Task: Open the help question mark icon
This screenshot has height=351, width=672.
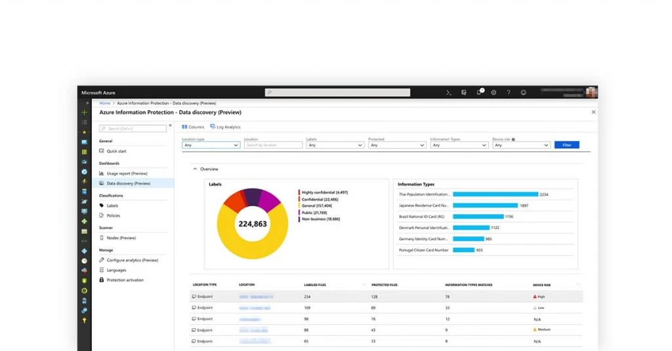Action: 509,92
